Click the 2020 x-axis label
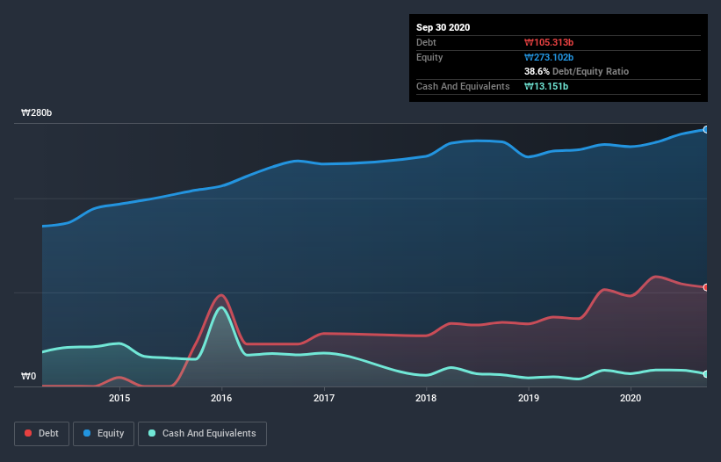 pyautogui.click(x=631, y=398)
